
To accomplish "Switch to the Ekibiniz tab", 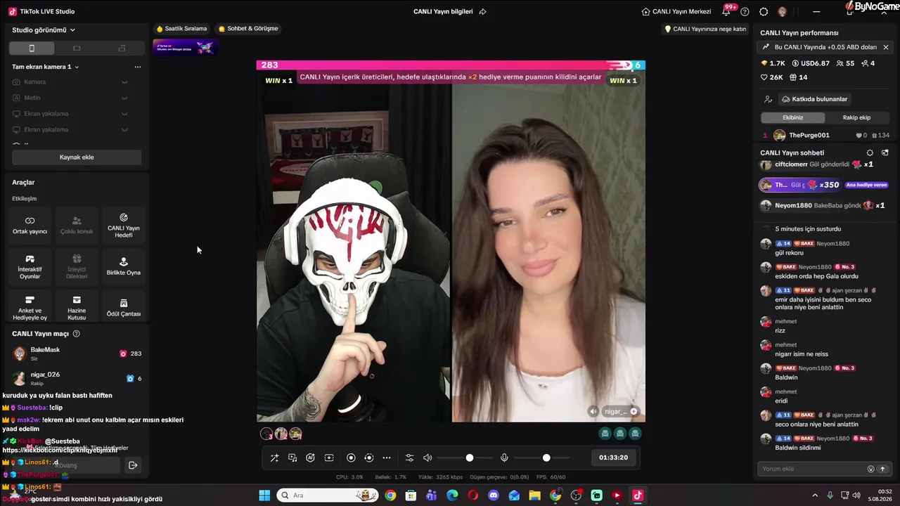I will (x=792, y=117).
